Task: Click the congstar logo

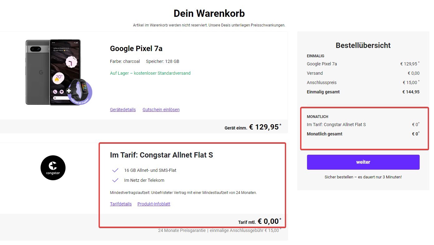Action: pyautogui.click(x=53, y=168)
